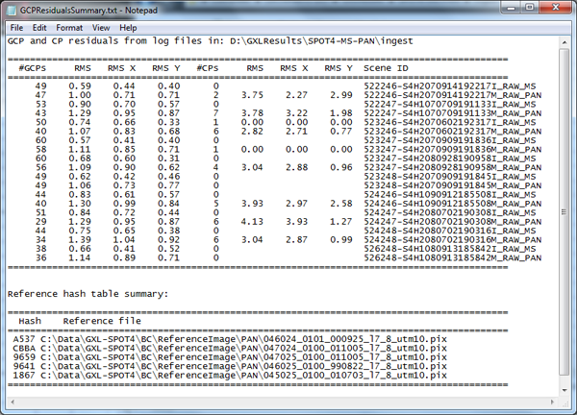Click reference file 046025_0100_990822_l7_8_utm10.pix
Image resolution: width=577 pixels, height=415 pixels.
tap(355, 366)
